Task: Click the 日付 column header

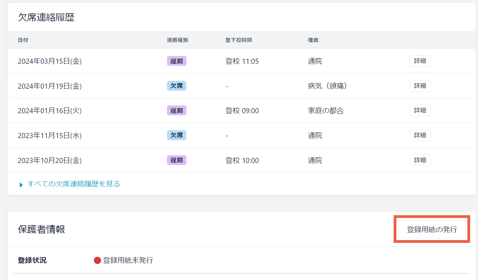Action: pos(23,40)
